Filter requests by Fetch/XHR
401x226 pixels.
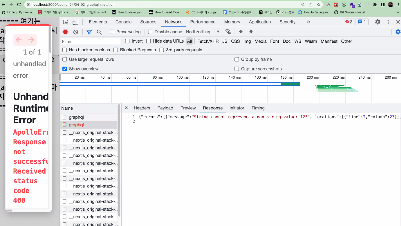pos(208,41)
